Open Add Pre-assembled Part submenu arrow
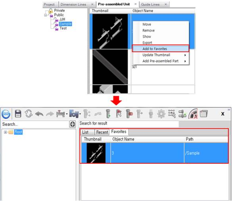The height and width of the screenshot is (201, 232). pos(185,61)
